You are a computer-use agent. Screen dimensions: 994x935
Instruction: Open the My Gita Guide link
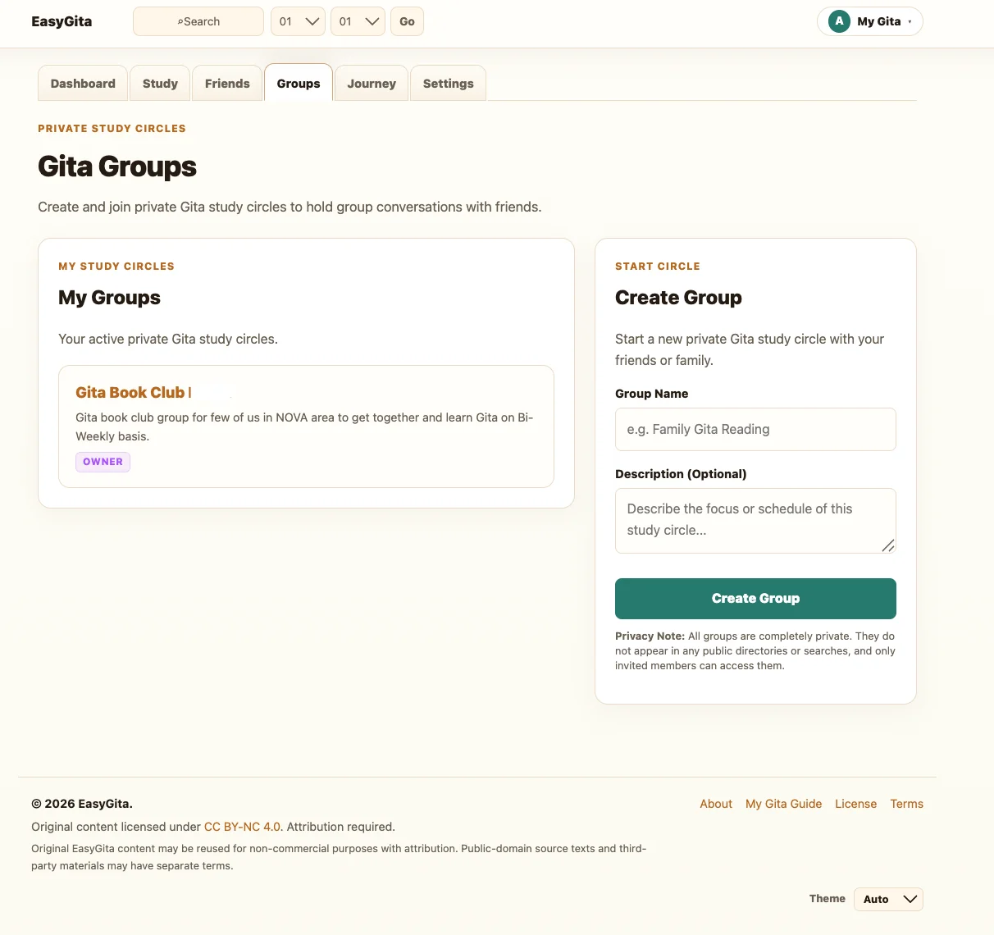tap(783, 804)
